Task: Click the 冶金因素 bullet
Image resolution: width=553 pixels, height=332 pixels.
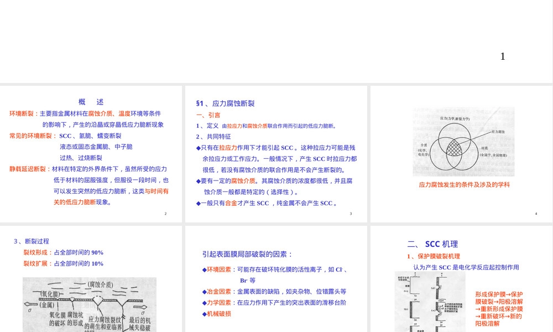Action: coord(274,292)
